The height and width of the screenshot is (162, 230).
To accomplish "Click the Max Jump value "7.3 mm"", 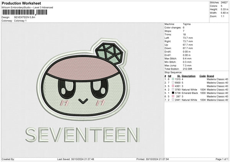I will pos(187,65).
